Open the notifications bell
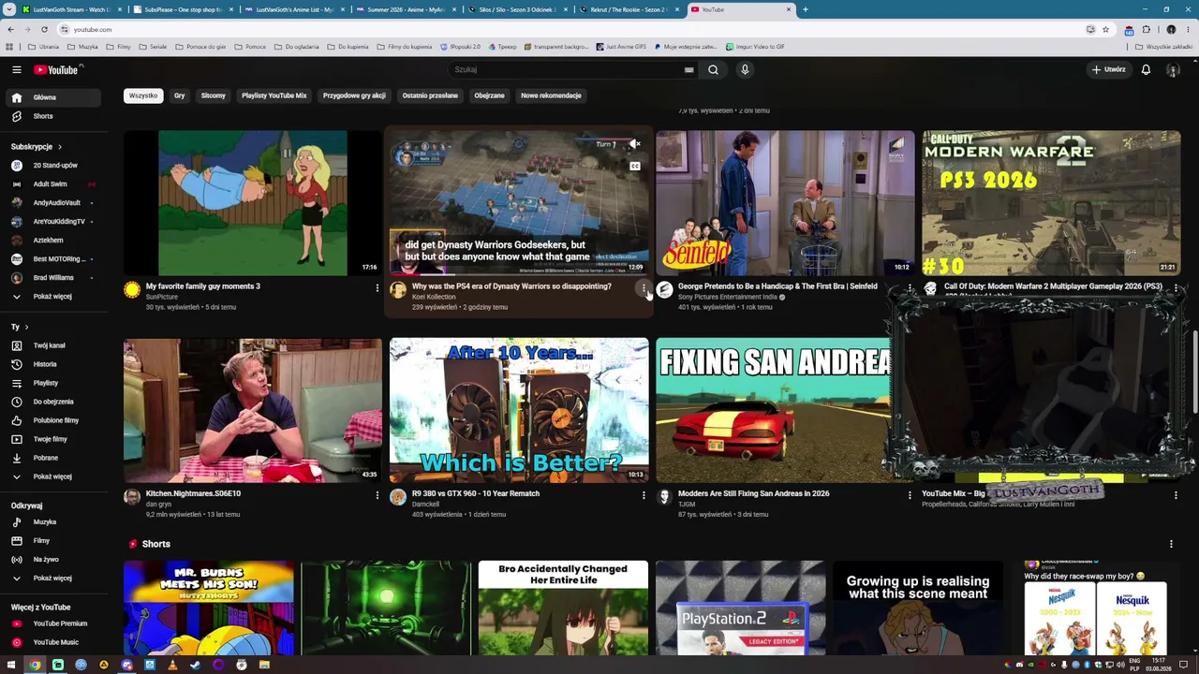This screenshot has height=674, width=1199. pyautogui.click(x=1146, y=69)
